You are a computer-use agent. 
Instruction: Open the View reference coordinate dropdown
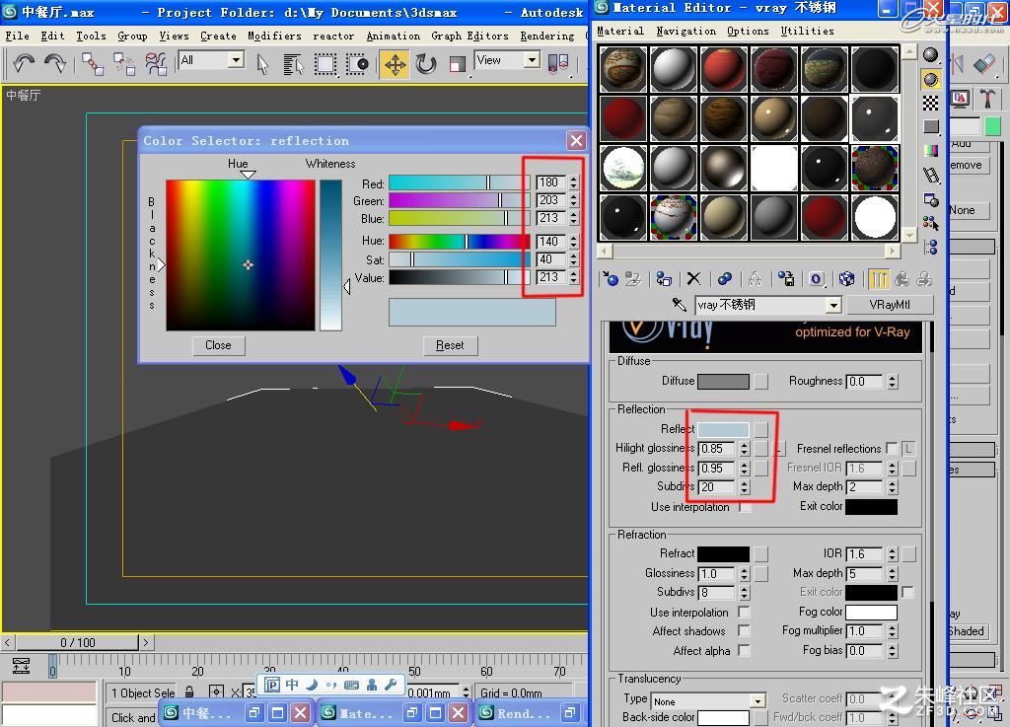(532, 60)
